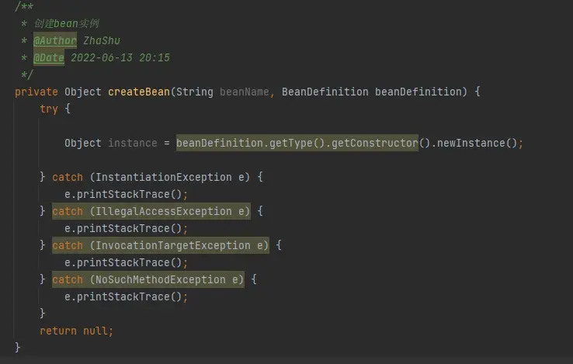
Task: Click the instance variable name
Action: point(133,143)
